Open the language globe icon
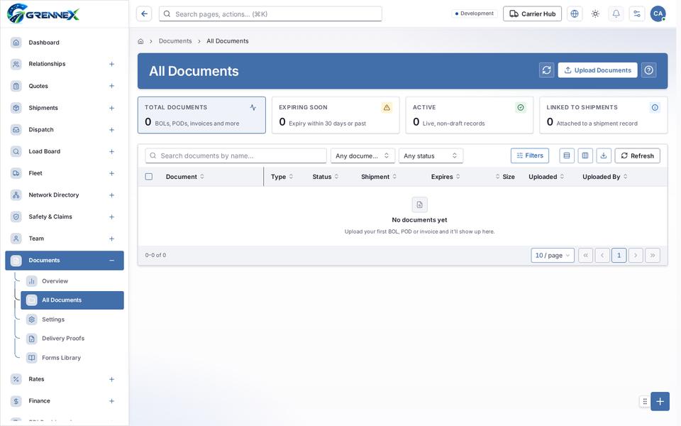Screen dimensions: 681x426 (x=574, y=14)
